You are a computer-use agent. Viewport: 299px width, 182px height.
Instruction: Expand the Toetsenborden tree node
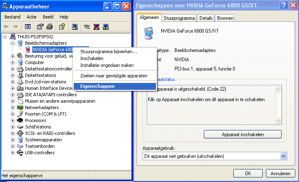point(13,146)
